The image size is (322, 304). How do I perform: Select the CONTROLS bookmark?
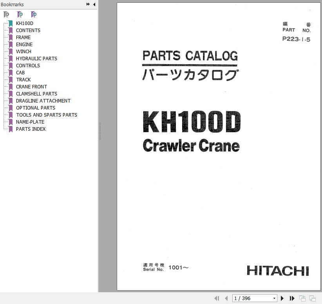[28, 66]
